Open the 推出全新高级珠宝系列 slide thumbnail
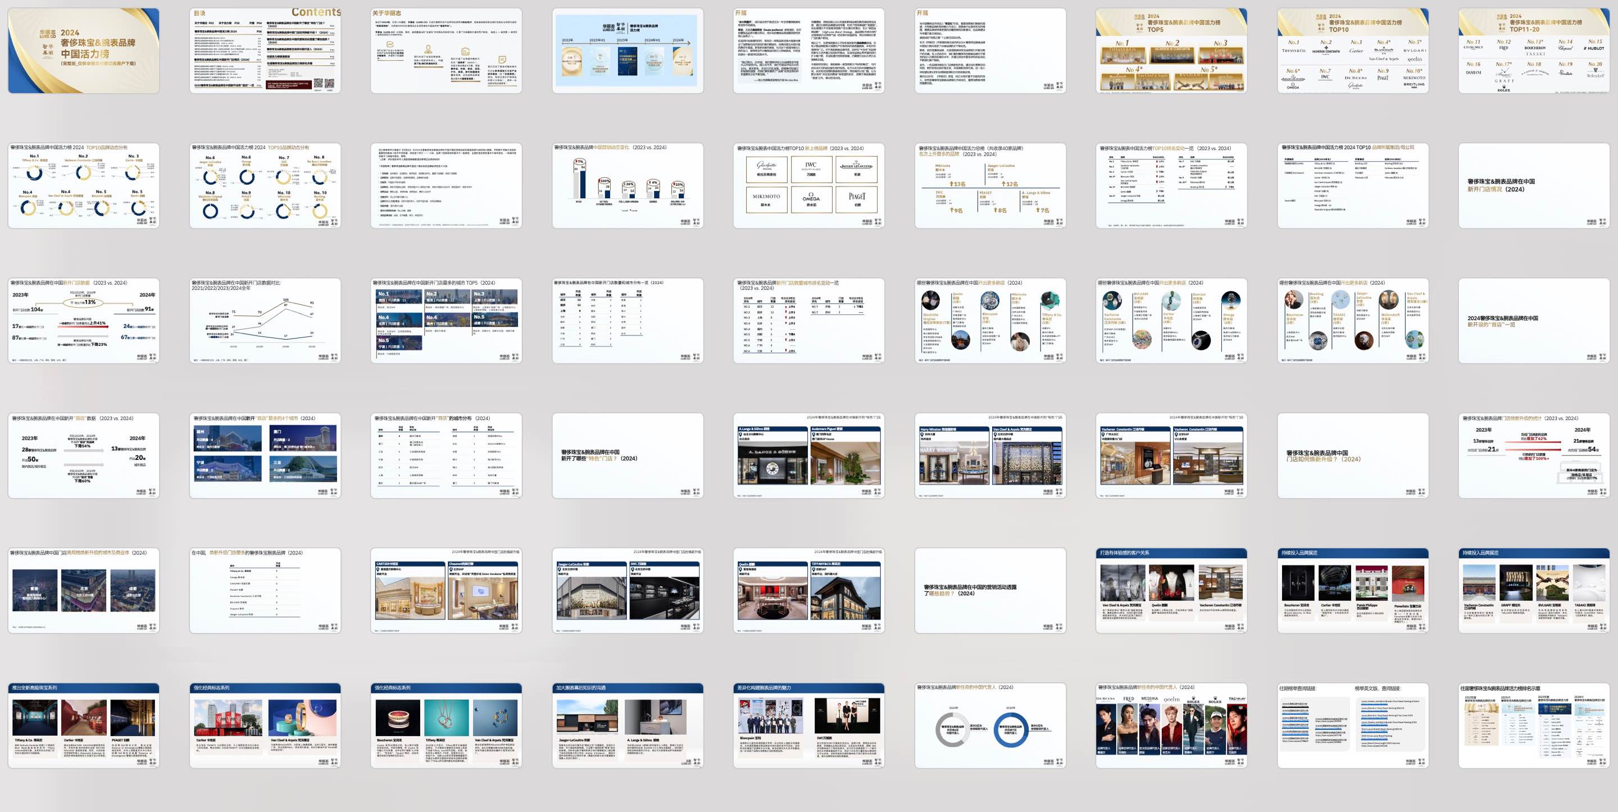1618x812 pixels. [x=84, y=726]
